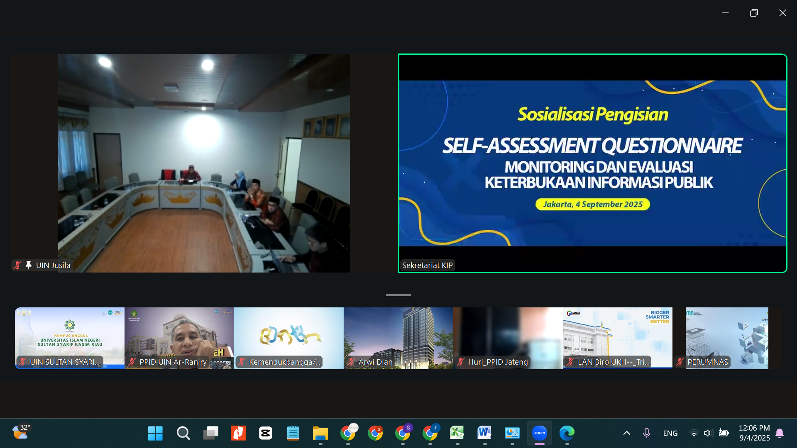The height and width of the screenshot is (448, 797).
Task: Click the Zoom icon in the taskbar
Action: tap(539, 433)
